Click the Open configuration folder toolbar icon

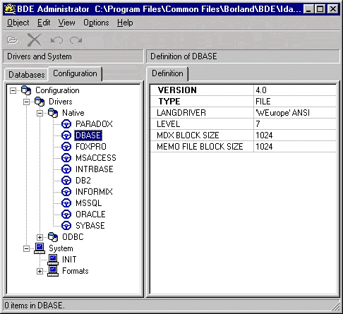click(12, 40)
